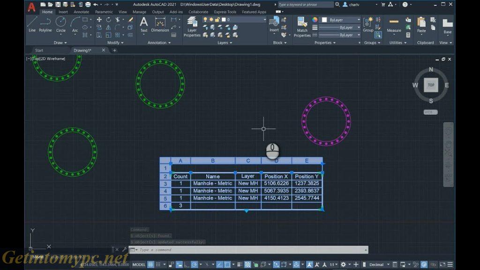The width and height of the screenshot is (480, 270).
Task: Select the Line drawing tool
Action: point(32,24)
